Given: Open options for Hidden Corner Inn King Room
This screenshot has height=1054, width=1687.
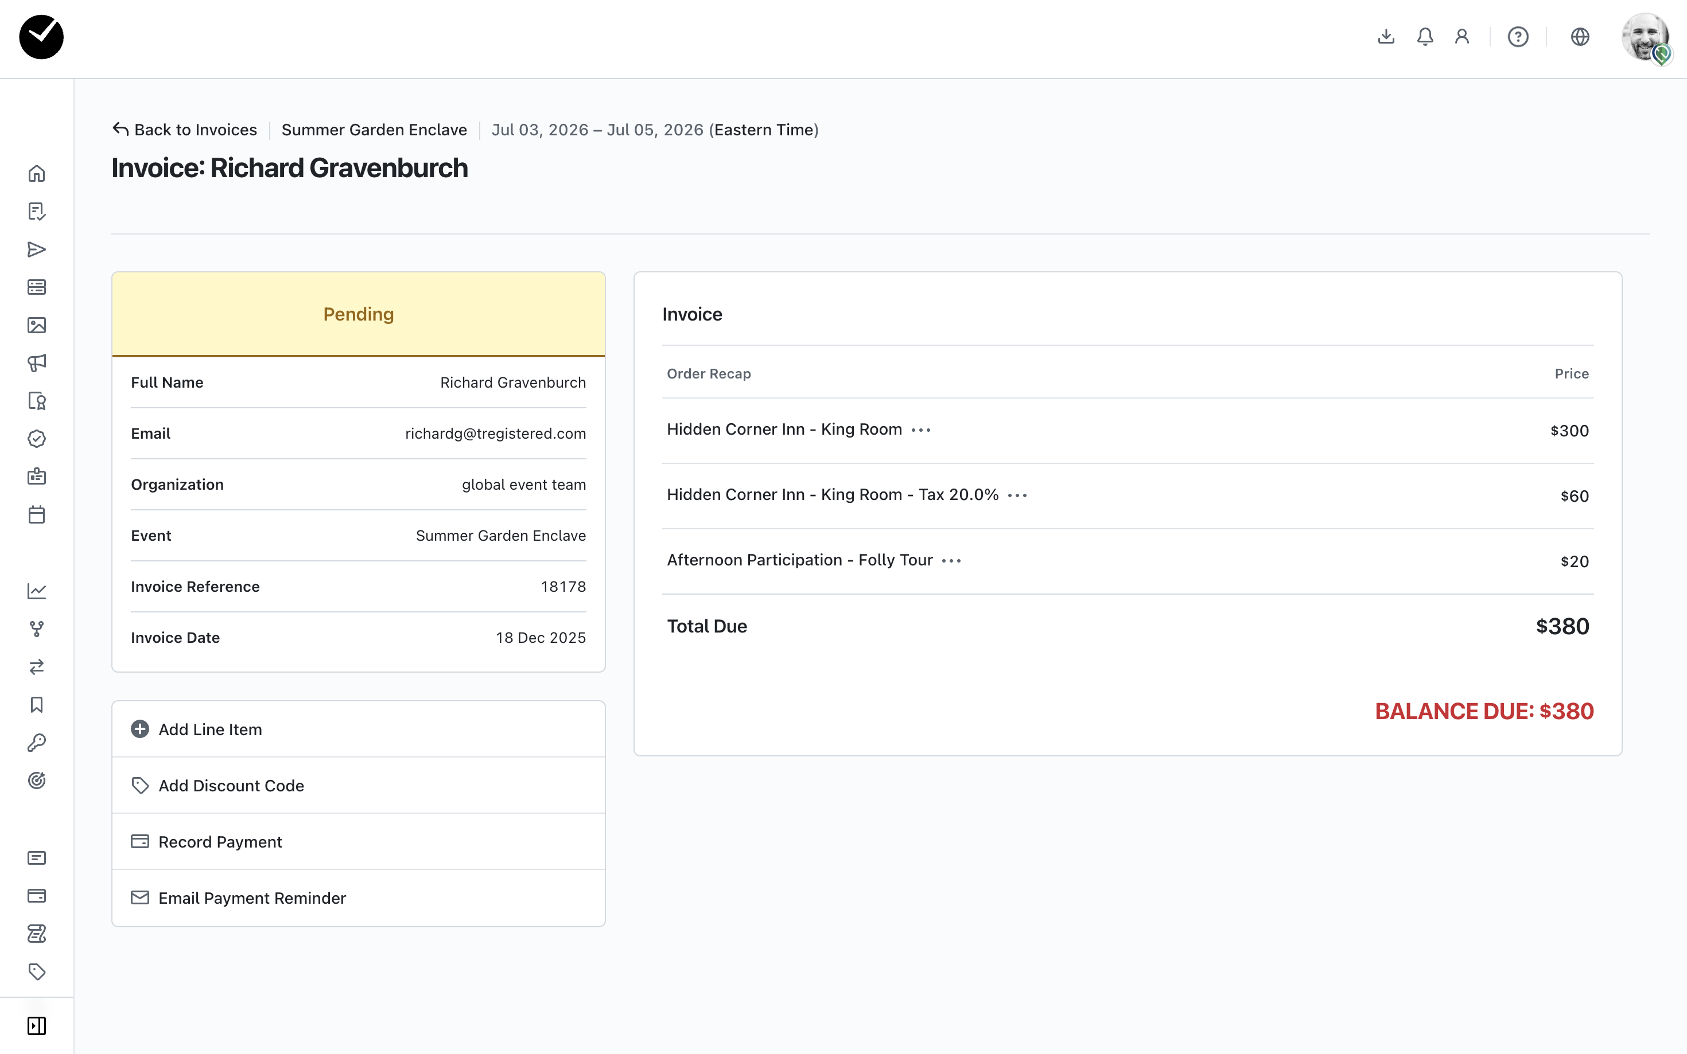Looking at the screenshot, I should tap(920, 430).
